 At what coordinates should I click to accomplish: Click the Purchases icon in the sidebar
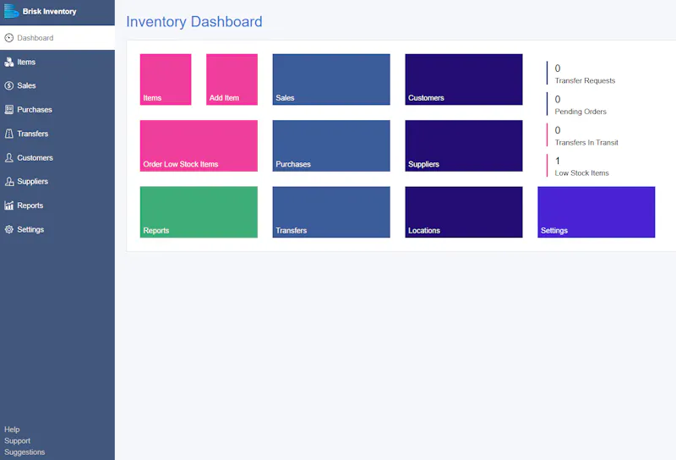pos(9,110)
